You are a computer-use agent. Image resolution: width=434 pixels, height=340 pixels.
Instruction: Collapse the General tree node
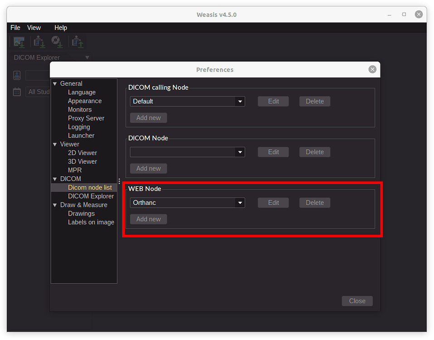pos(55,84)
